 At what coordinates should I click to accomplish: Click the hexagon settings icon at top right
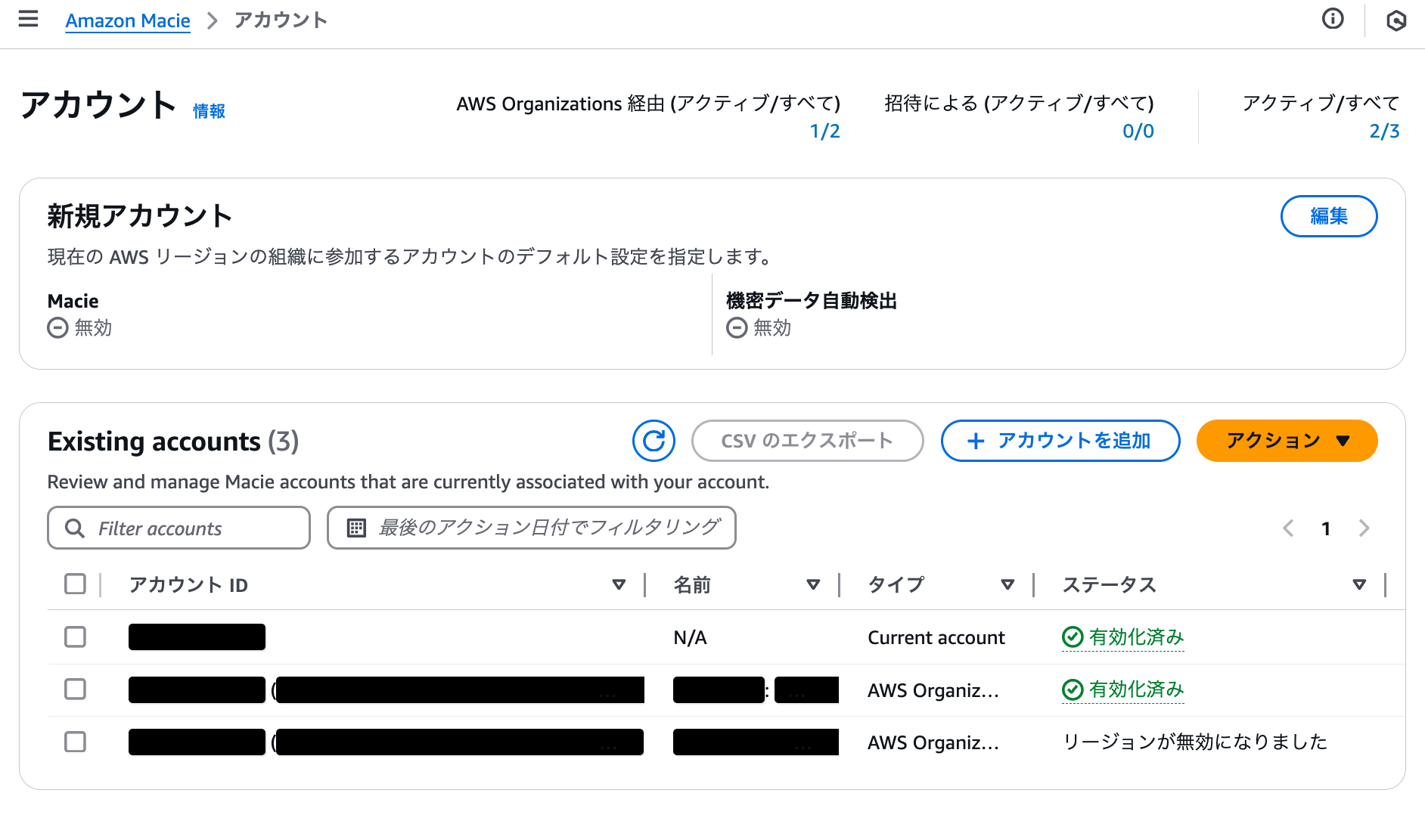pyautogui.click(x=1396, y=20)
